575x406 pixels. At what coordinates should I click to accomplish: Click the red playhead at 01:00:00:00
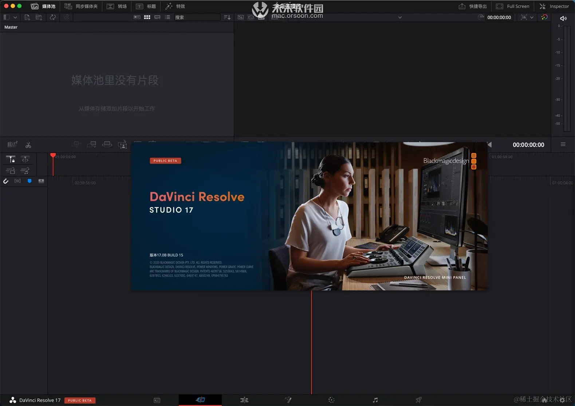53,156
